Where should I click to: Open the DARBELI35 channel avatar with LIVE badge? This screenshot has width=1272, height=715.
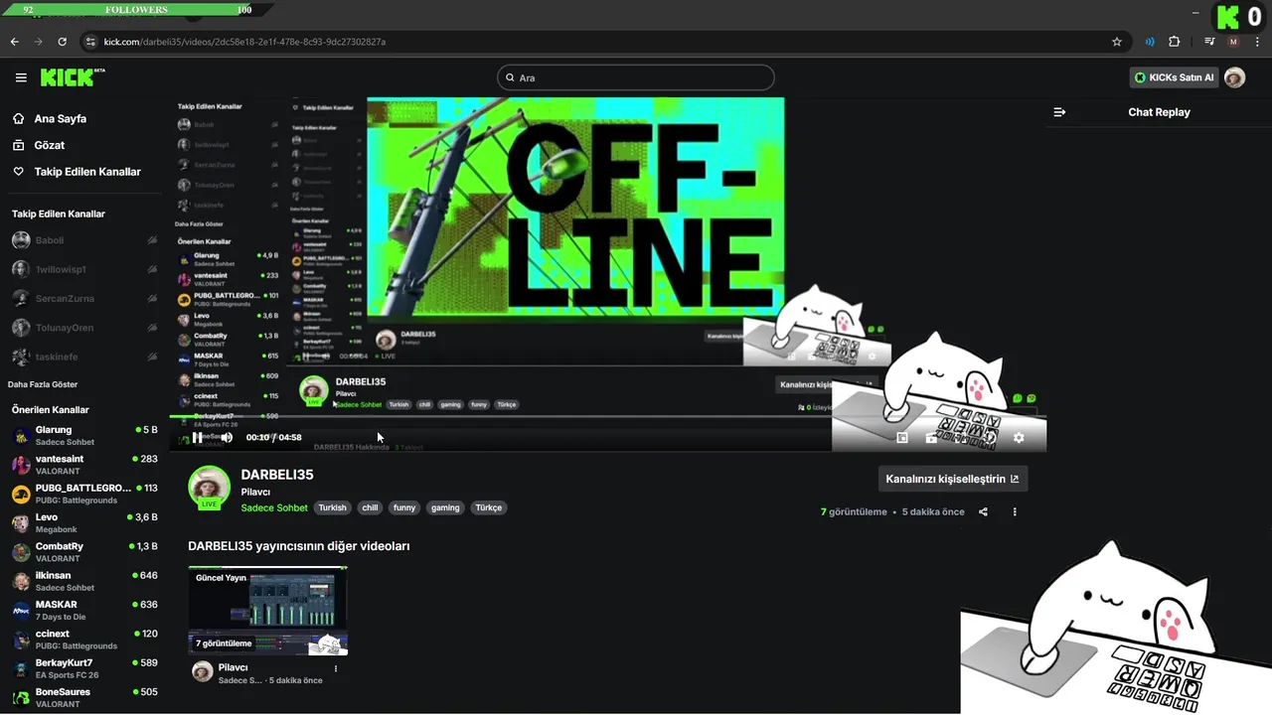point(210,488)
